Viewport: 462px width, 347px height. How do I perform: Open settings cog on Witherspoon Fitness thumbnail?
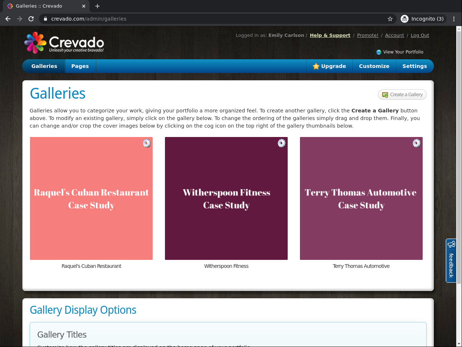(x=282, y=143)
